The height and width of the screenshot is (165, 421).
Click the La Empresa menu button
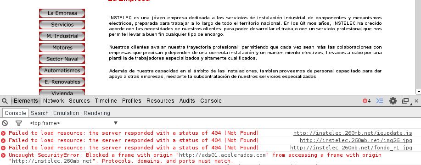(62, 13)
